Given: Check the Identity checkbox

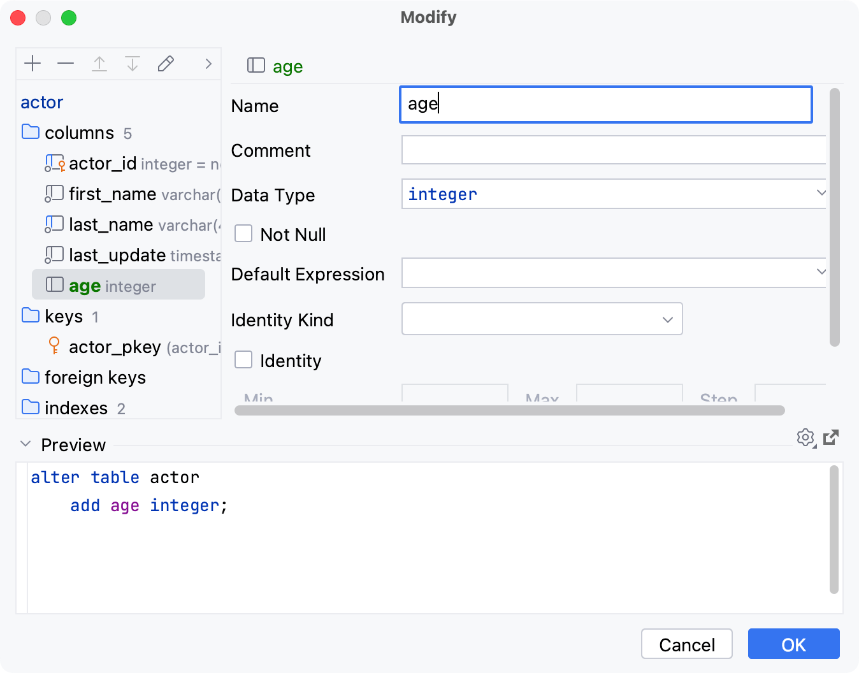Looking at the screenshot, I should click(x=243, y=359).
